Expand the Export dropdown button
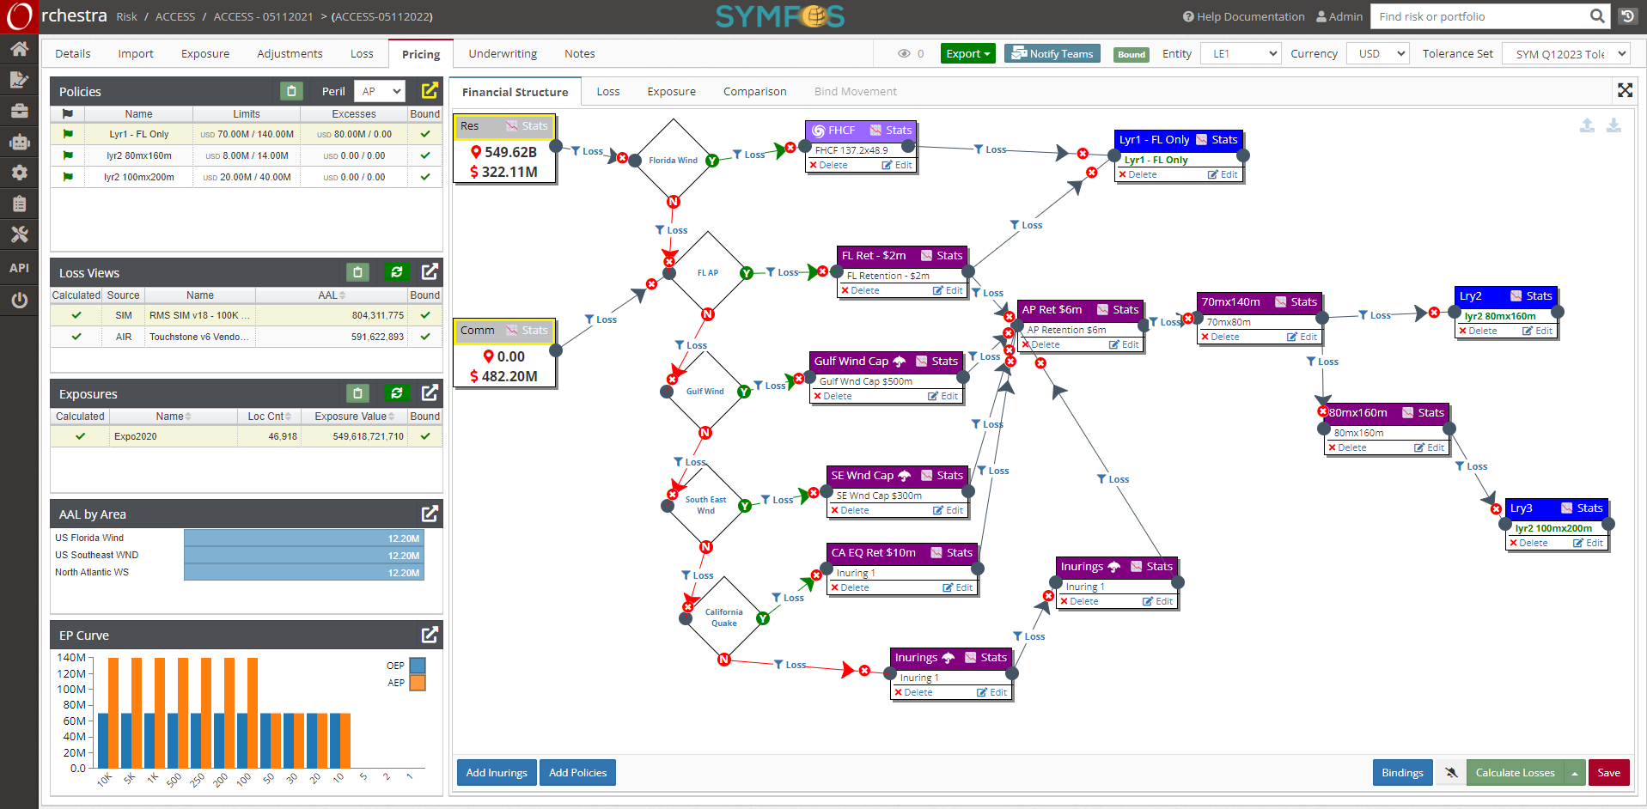Image resolution: width=1647 pixels, height=809 pixels. [x=967, y=53]
